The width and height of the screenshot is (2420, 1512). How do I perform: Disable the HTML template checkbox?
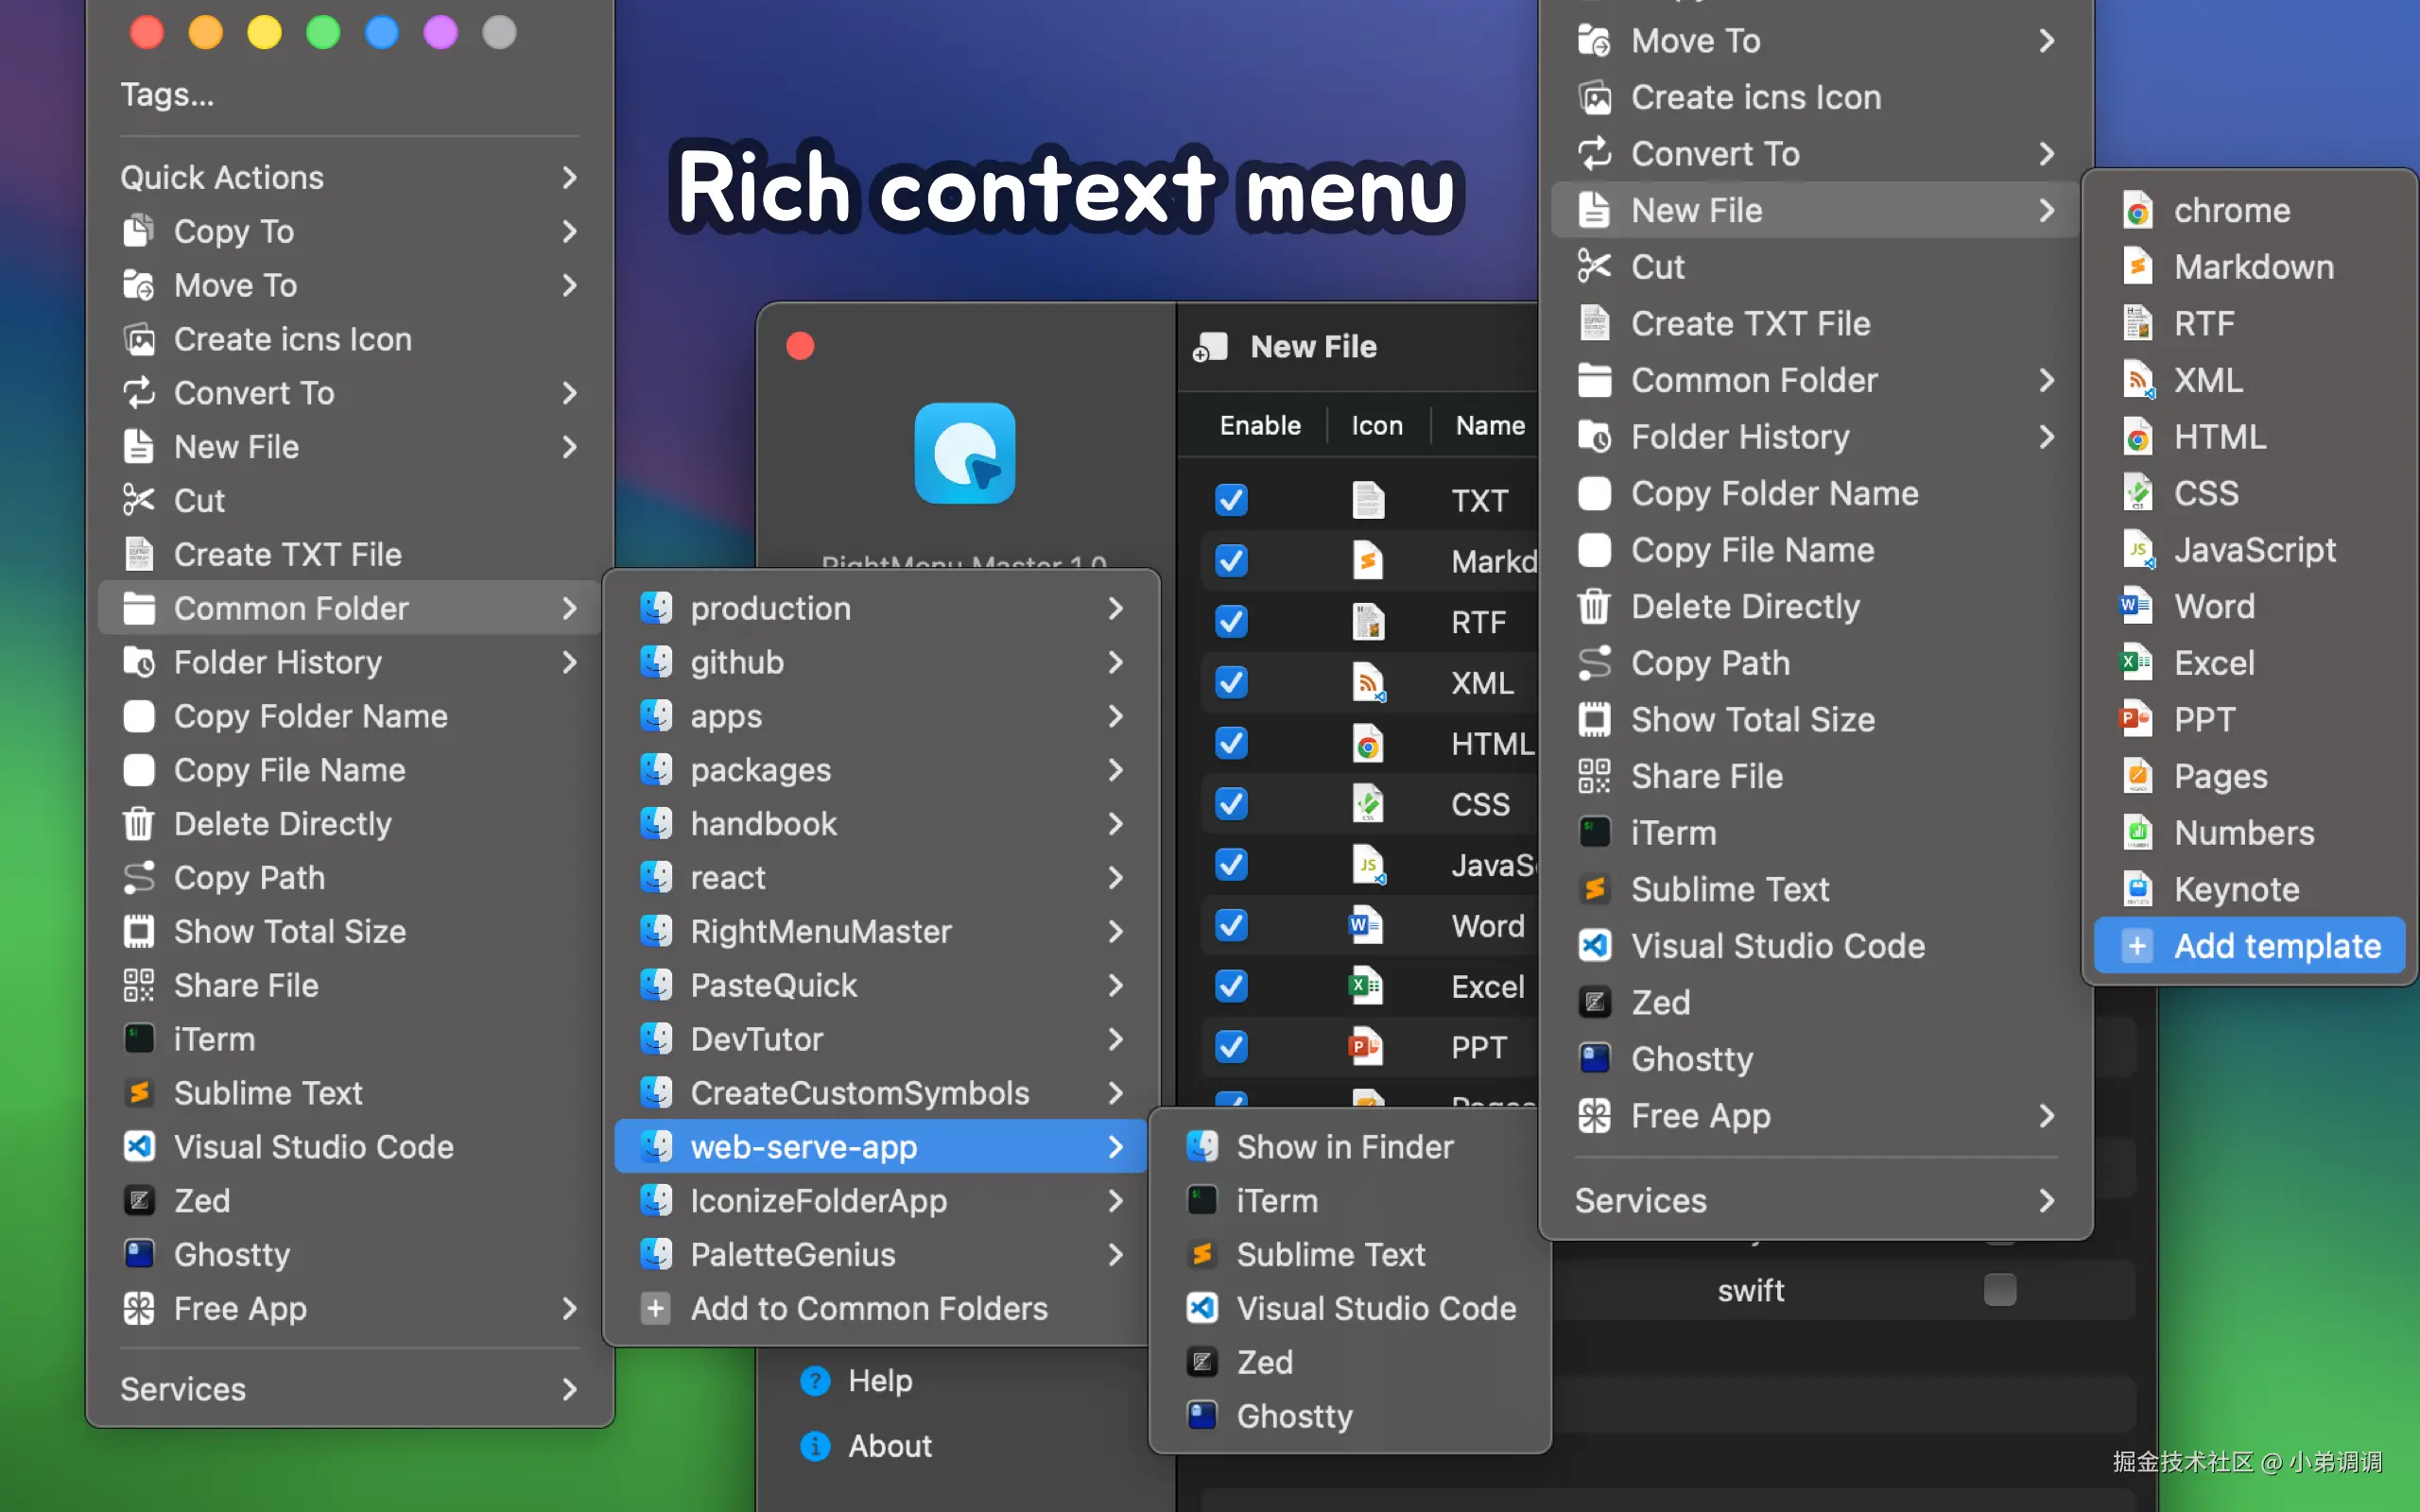pos(1231,743)
